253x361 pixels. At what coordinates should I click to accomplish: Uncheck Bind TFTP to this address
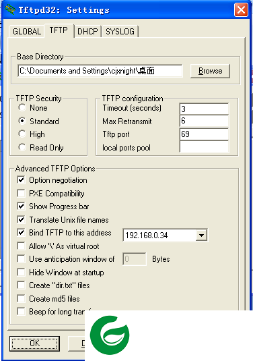21,232
